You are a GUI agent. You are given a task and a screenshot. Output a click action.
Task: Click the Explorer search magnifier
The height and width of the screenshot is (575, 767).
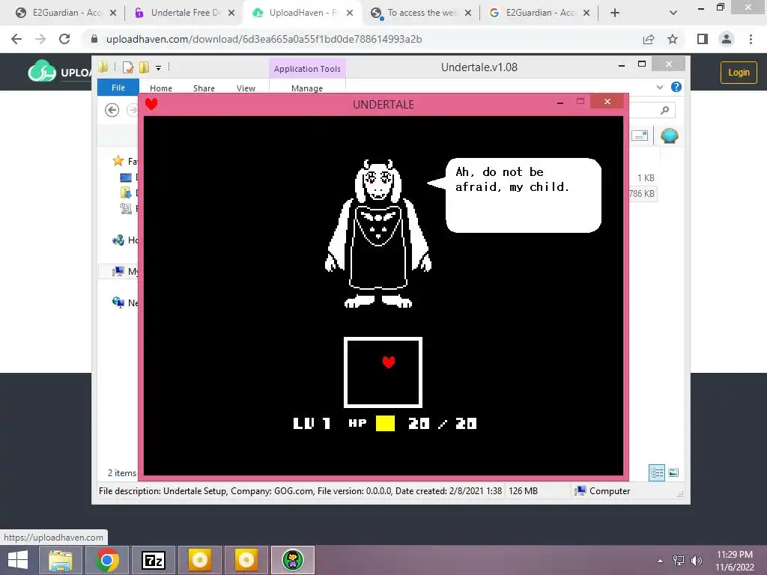pyautogui.click(x=664, y=111)
